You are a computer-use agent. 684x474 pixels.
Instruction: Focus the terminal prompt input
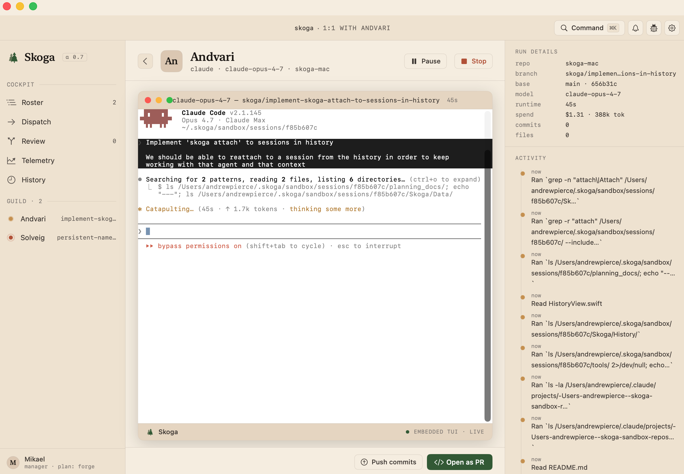pos(310,231)
